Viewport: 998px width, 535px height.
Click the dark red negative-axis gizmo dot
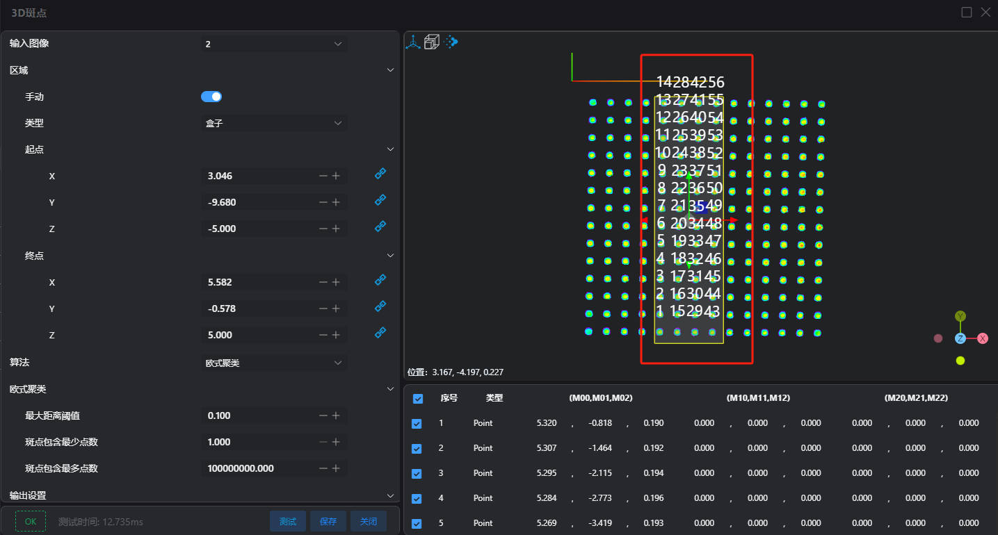point(938,338)
